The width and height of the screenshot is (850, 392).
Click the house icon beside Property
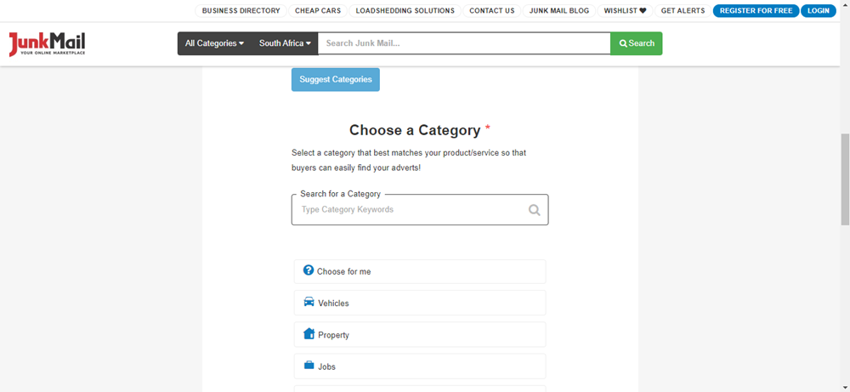coord(309,334)
